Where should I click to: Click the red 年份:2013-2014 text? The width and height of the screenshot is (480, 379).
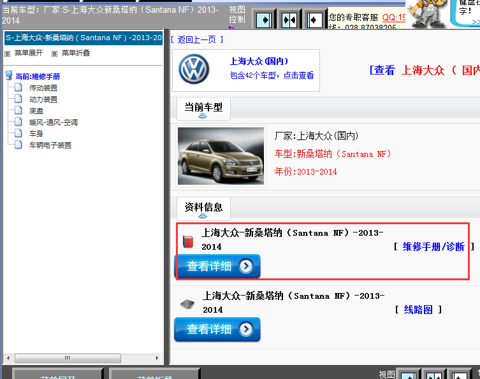pyautogui.click(x=305, y=171)
